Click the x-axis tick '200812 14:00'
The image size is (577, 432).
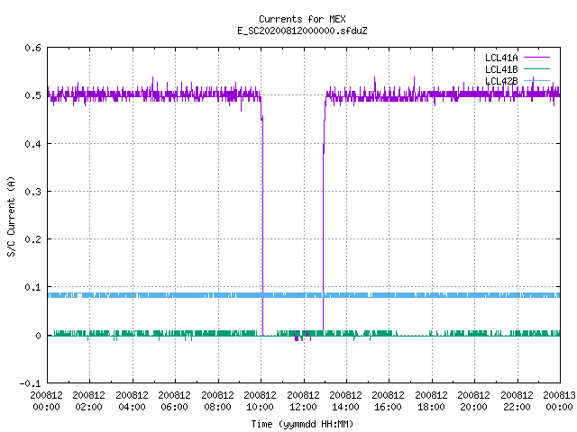point(346,400)
